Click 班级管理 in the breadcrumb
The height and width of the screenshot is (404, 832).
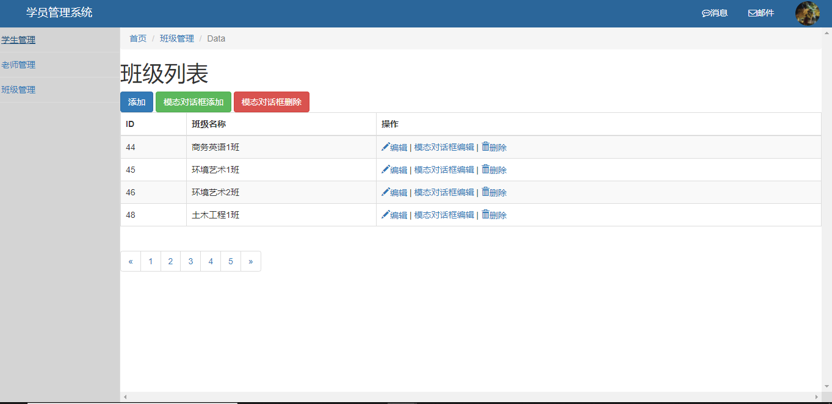(x=177, y=38)
